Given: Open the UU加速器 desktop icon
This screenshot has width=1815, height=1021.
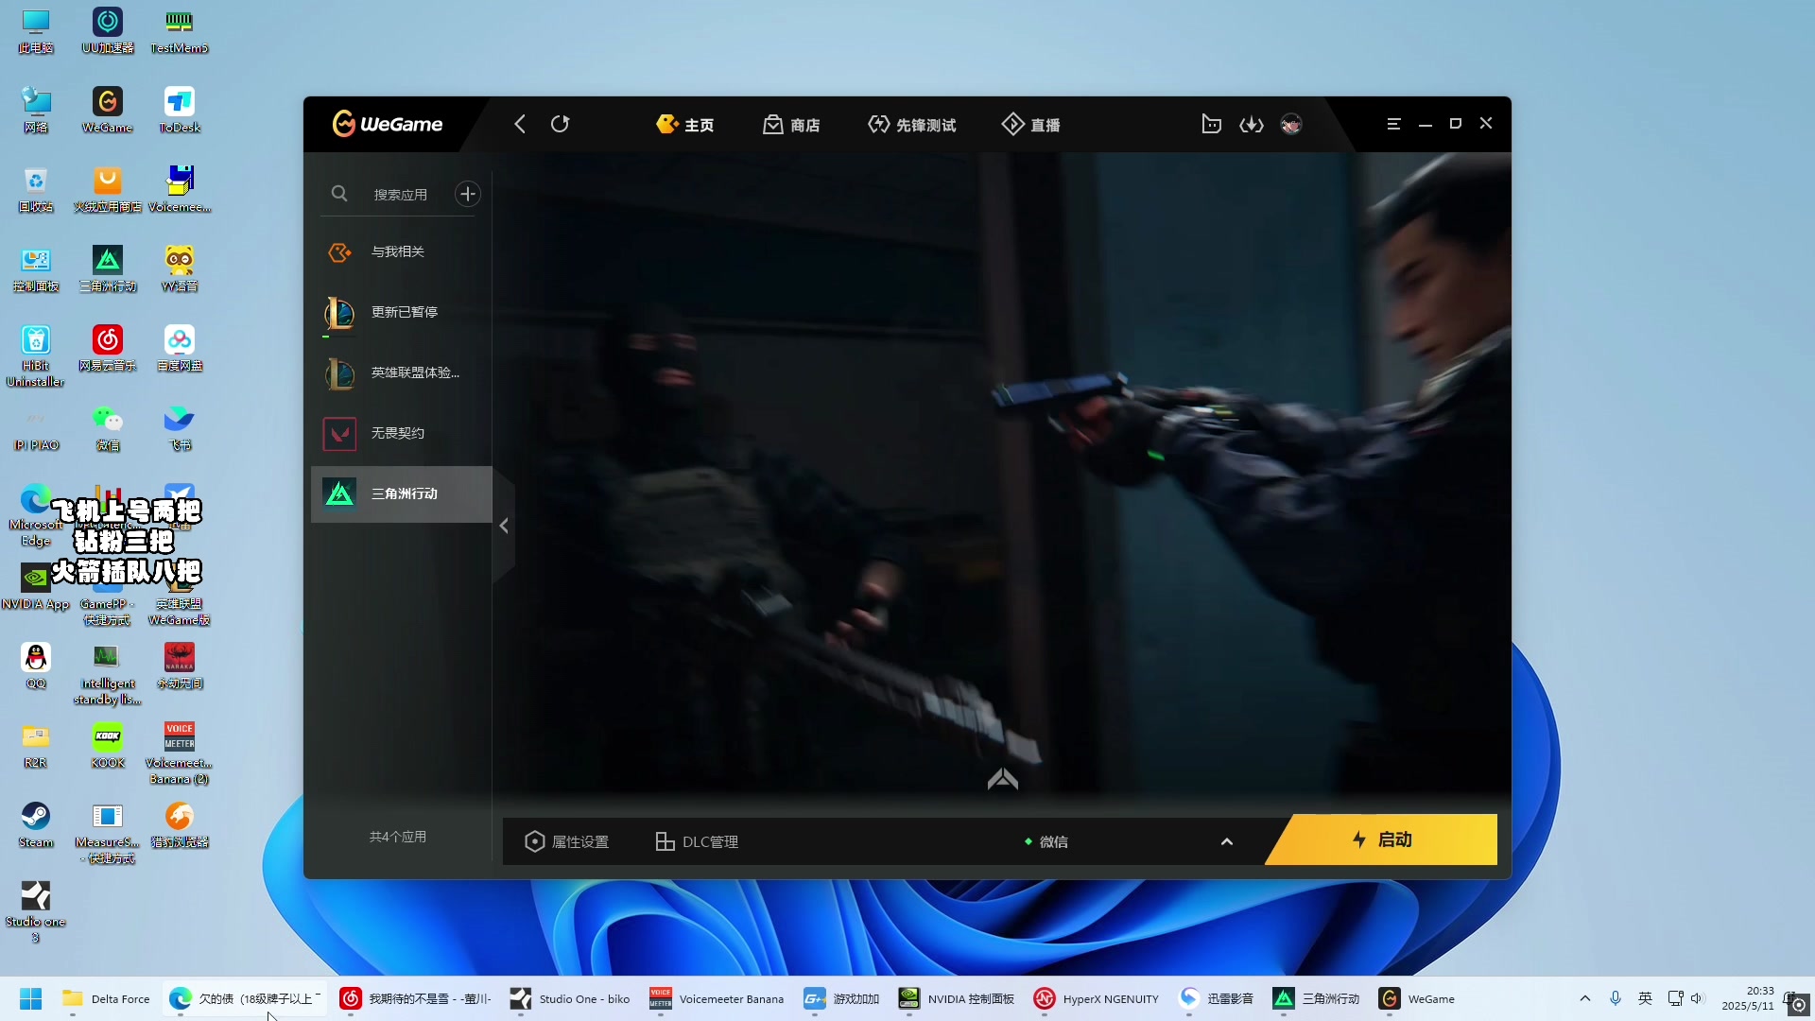Looking at the screenshot, I should pos(108,29).
